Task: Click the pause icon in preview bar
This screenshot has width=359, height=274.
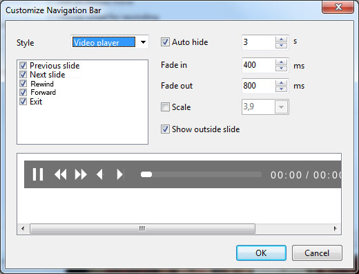Action: pos(38,174)
